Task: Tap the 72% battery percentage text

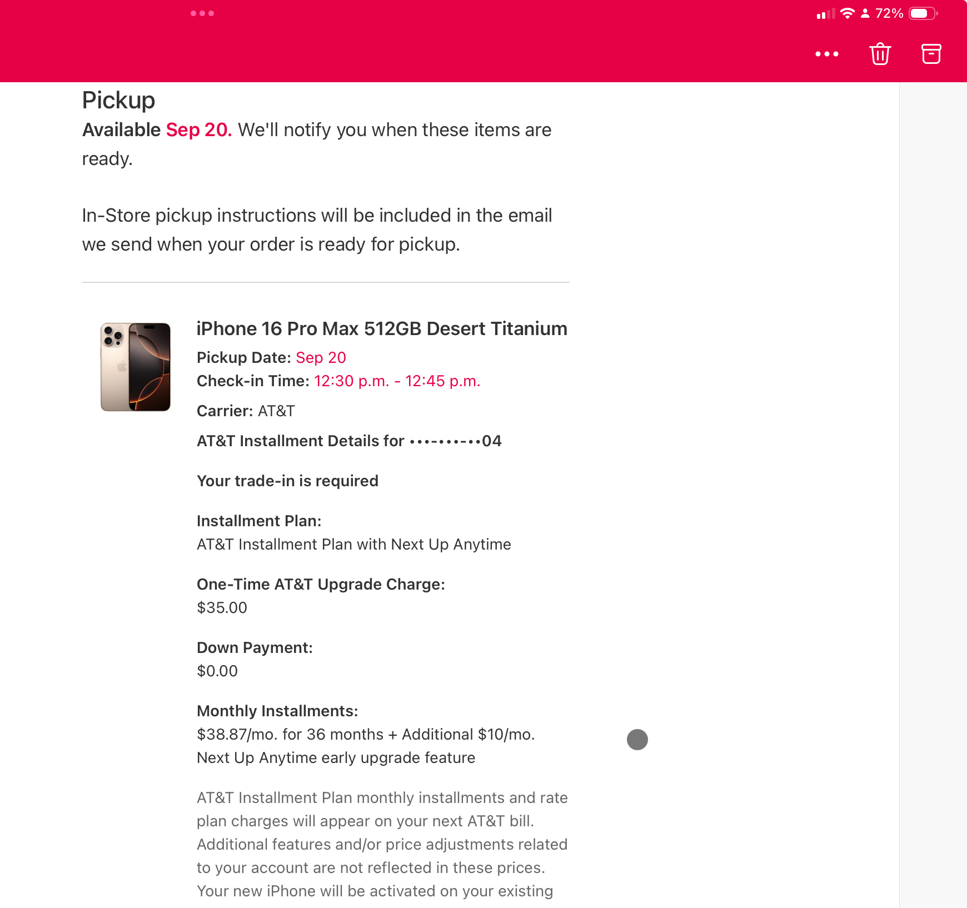Action: point(889,13)
